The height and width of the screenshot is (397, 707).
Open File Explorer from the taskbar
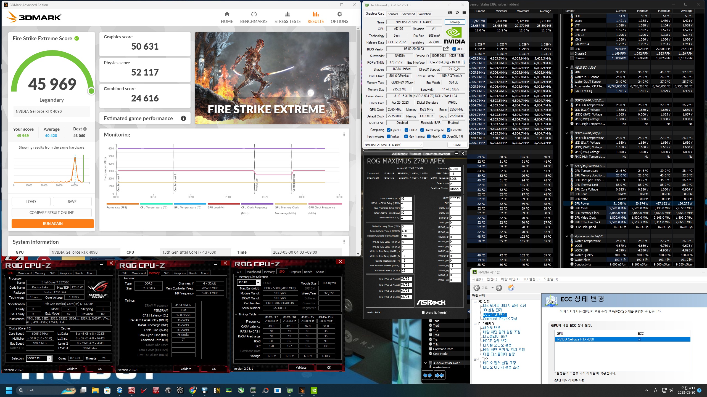[x=95, y=390]
